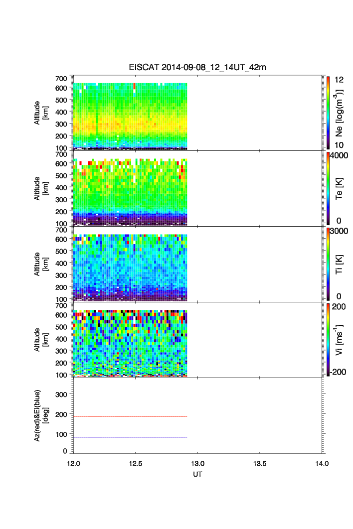The width and height of the screenshot is (353, 529).
Task: Click the UT x-axis label
Action: [x=197, y=474]
